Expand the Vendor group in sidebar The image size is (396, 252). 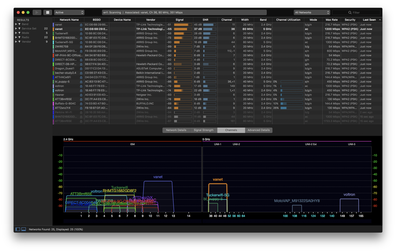[16, 42]
